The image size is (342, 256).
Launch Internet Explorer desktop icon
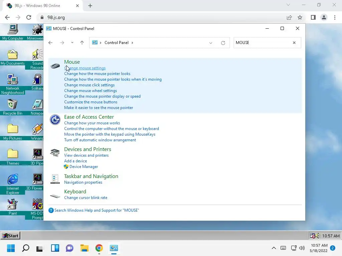pos(13,184)
